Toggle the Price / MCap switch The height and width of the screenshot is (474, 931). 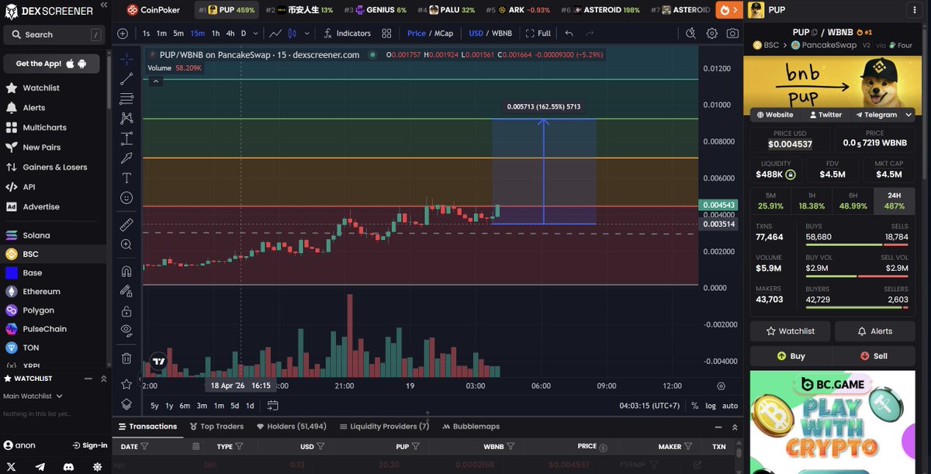click(430, 33)
